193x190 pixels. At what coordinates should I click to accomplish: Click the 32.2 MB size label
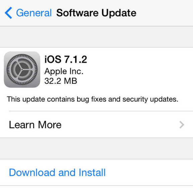61,81
